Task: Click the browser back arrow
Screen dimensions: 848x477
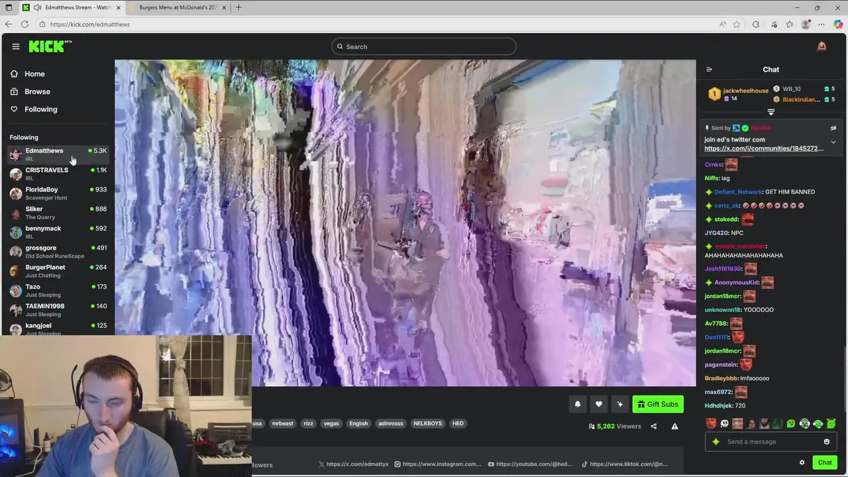Action: tap(9, 25)
